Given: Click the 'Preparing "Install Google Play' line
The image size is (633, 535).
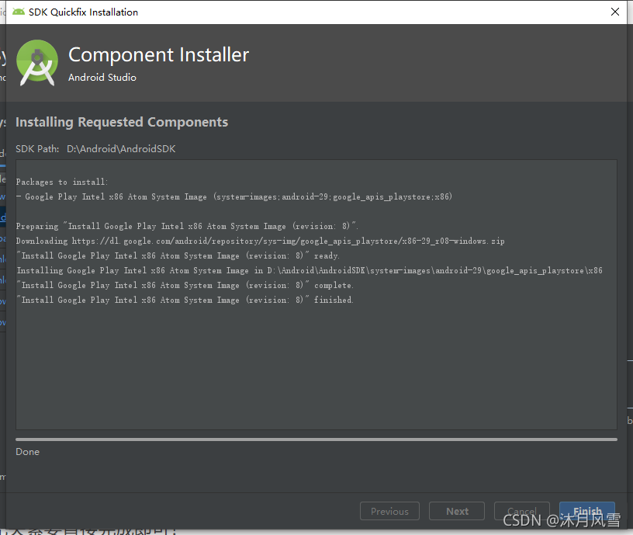Looking at the screenshot, I should [x=187, y=226].
